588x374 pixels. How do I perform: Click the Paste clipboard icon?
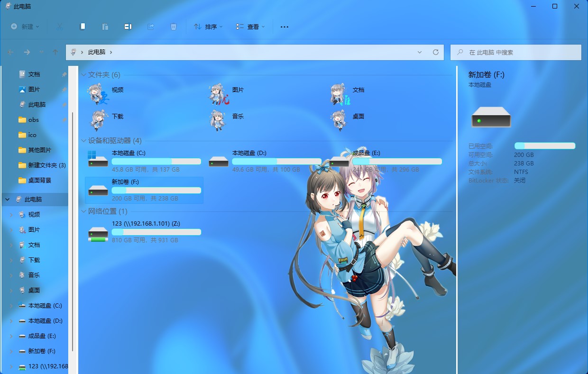105,27
